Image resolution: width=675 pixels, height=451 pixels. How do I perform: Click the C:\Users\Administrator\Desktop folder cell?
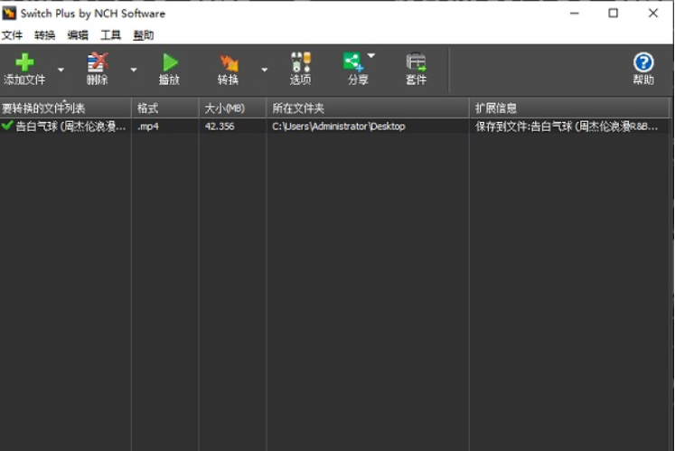click(x=338, y=127)
